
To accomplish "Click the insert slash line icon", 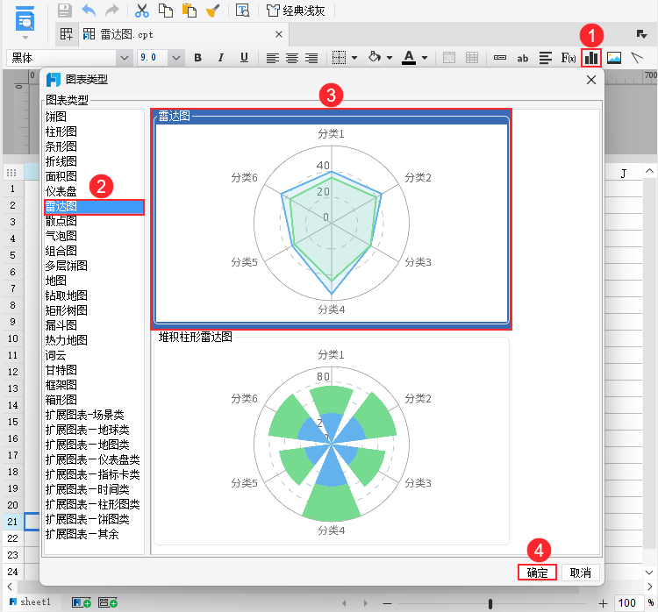I will click(637, 58).
